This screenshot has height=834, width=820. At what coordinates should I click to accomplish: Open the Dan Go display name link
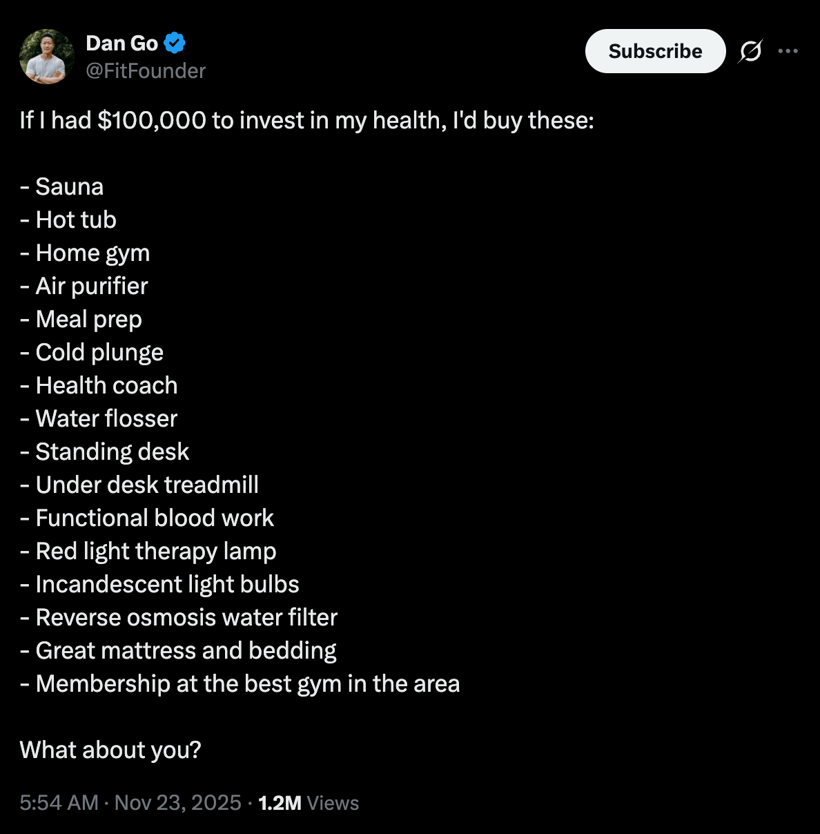[x=121, y=43]
